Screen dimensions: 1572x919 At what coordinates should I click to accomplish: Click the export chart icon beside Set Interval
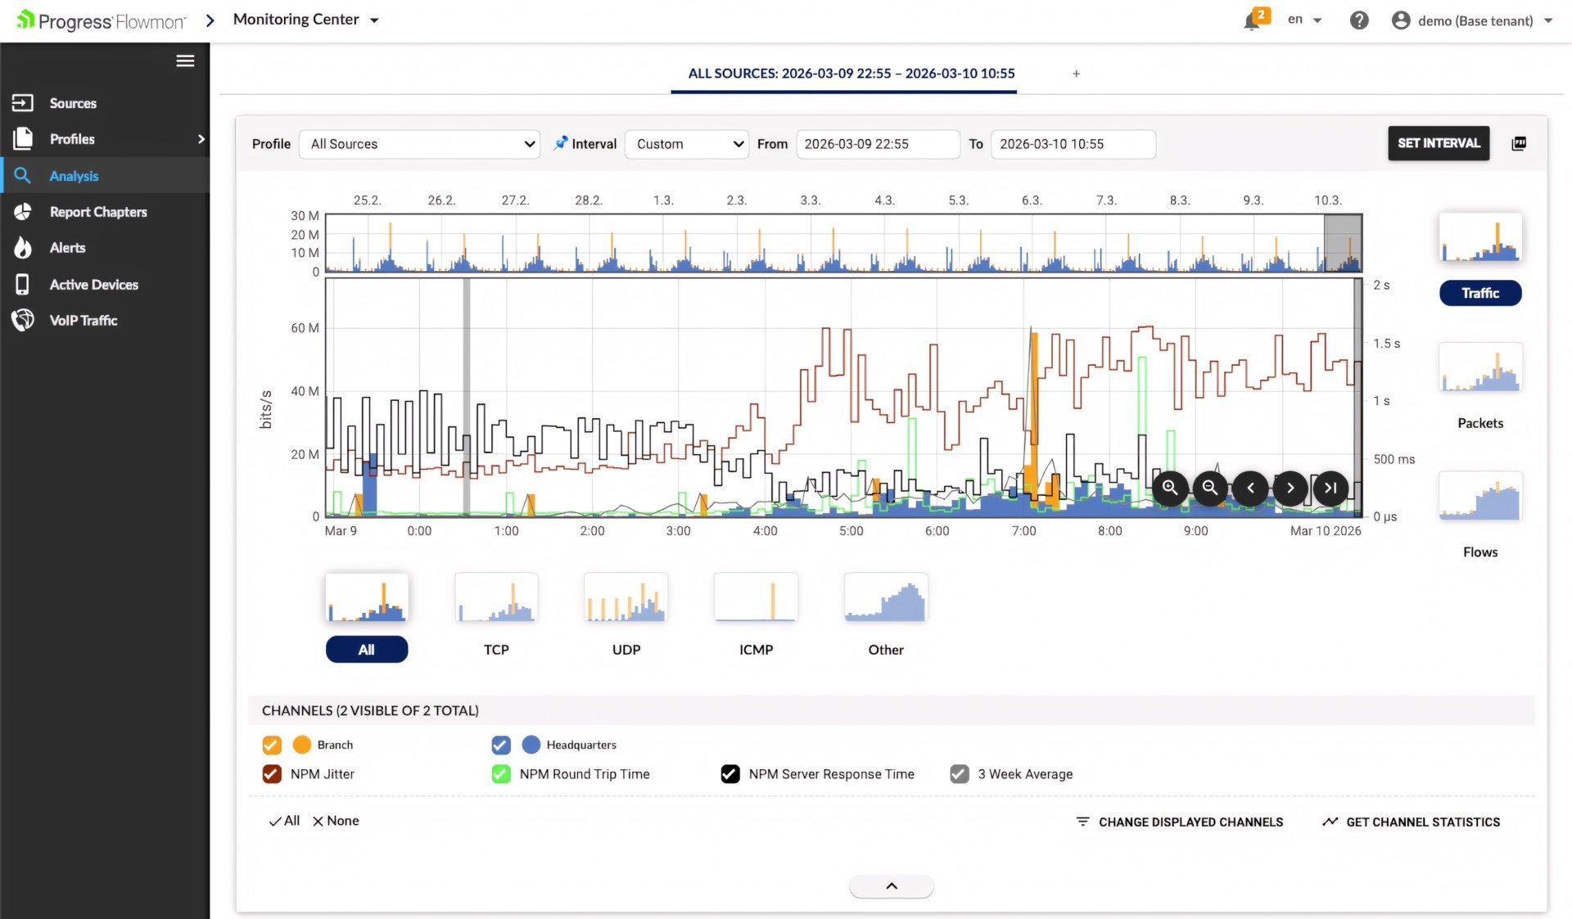point(1519,143)
